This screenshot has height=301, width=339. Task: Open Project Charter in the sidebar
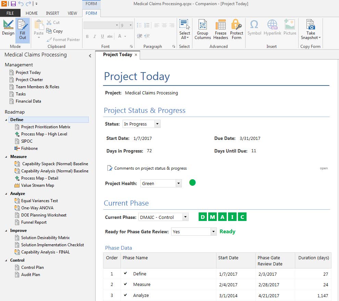[29, 80]
